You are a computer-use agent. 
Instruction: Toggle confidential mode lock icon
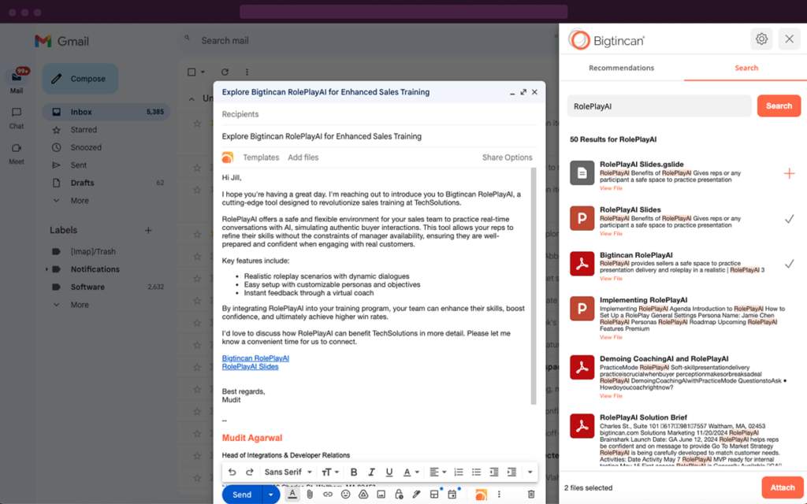(399, 495)
